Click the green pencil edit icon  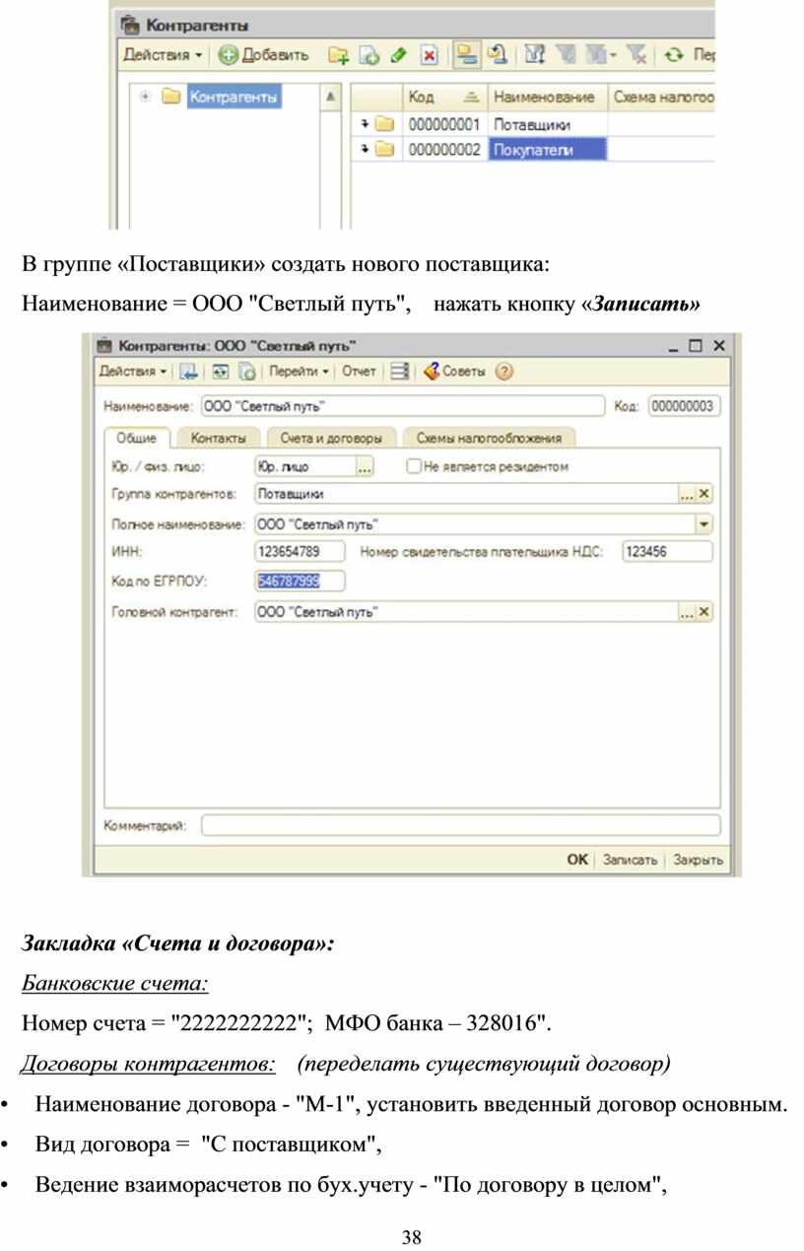(x=399, y=56)
